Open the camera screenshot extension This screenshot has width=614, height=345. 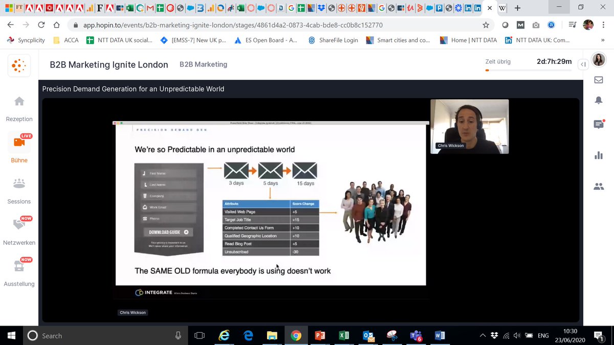536,25
